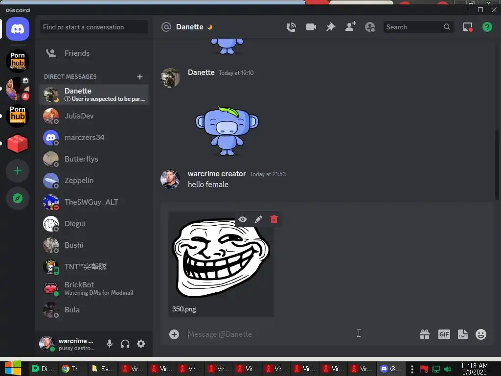Open the TheSWGuy_ALT conversation

click(93, 202)
